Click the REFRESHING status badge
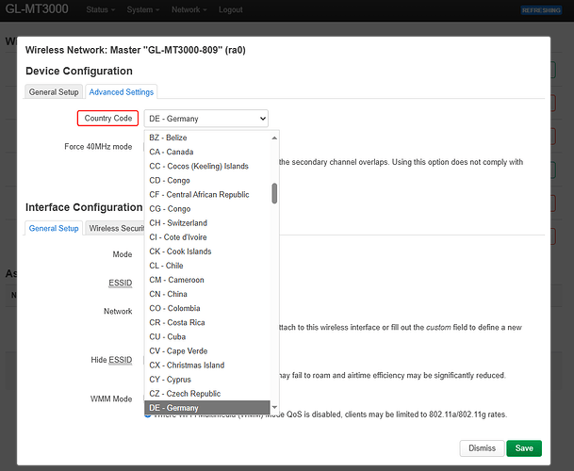Screen dimensions: 574x471 click(541, 9)
